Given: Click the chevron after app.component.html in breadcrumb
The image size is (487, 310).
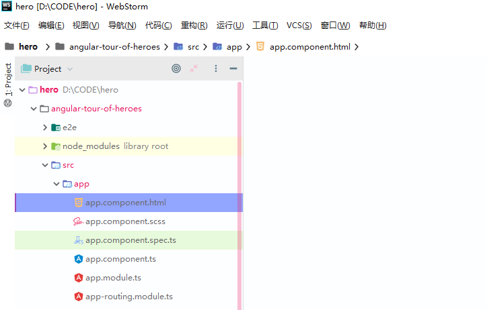Looking at the screenshot, I should (357, 47).
